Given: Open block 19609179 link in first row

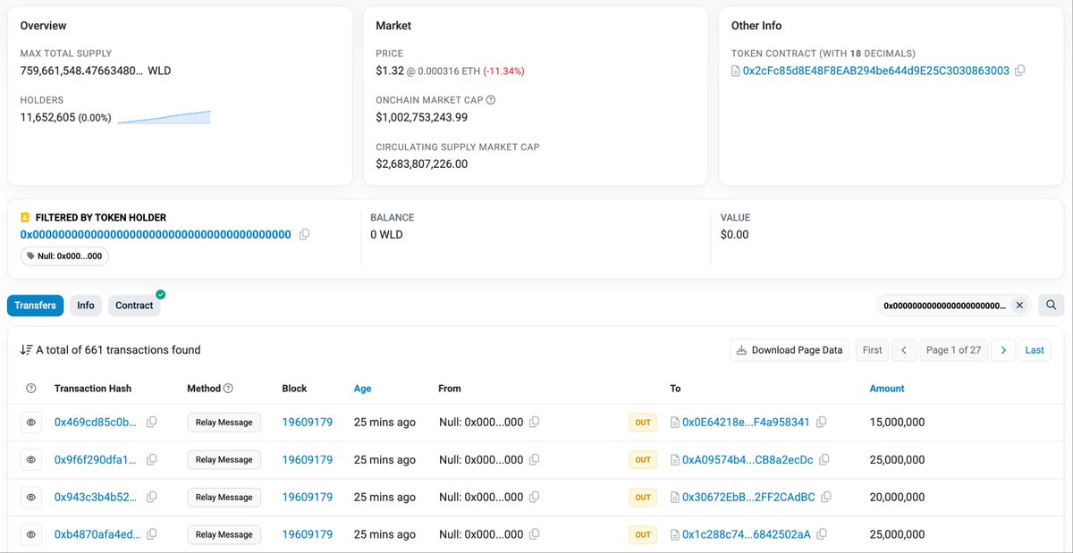Looking at the screenshot, I should click(307, 422).
